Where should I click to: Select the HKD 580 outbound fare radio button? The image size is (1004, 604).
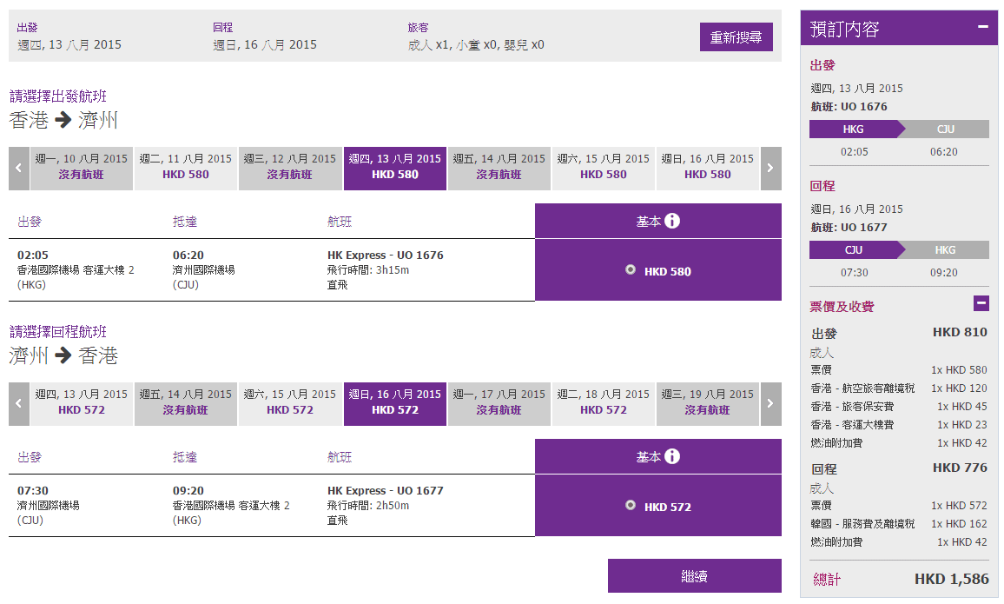(x=631, y=270)
